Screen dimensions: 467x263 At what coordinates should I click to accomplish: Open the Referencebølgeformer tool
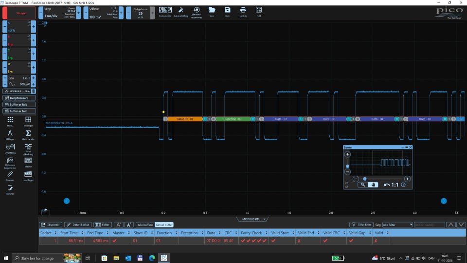point(10,163)
